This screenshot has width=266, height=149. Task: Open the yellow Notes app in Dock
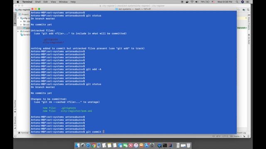pos(109,145)
